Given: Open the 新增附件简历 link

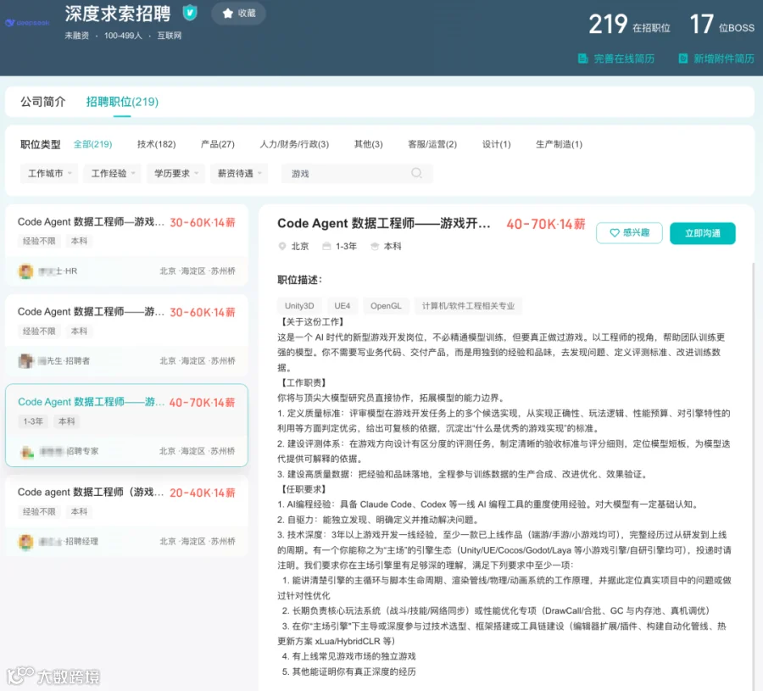Looking at the screenshot, I should [x=716, y=59].
